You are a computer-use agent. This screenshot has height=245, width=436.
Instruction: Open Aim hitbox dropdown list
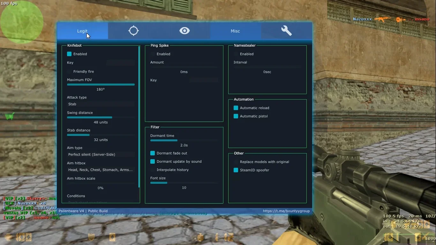pos(101,170)
